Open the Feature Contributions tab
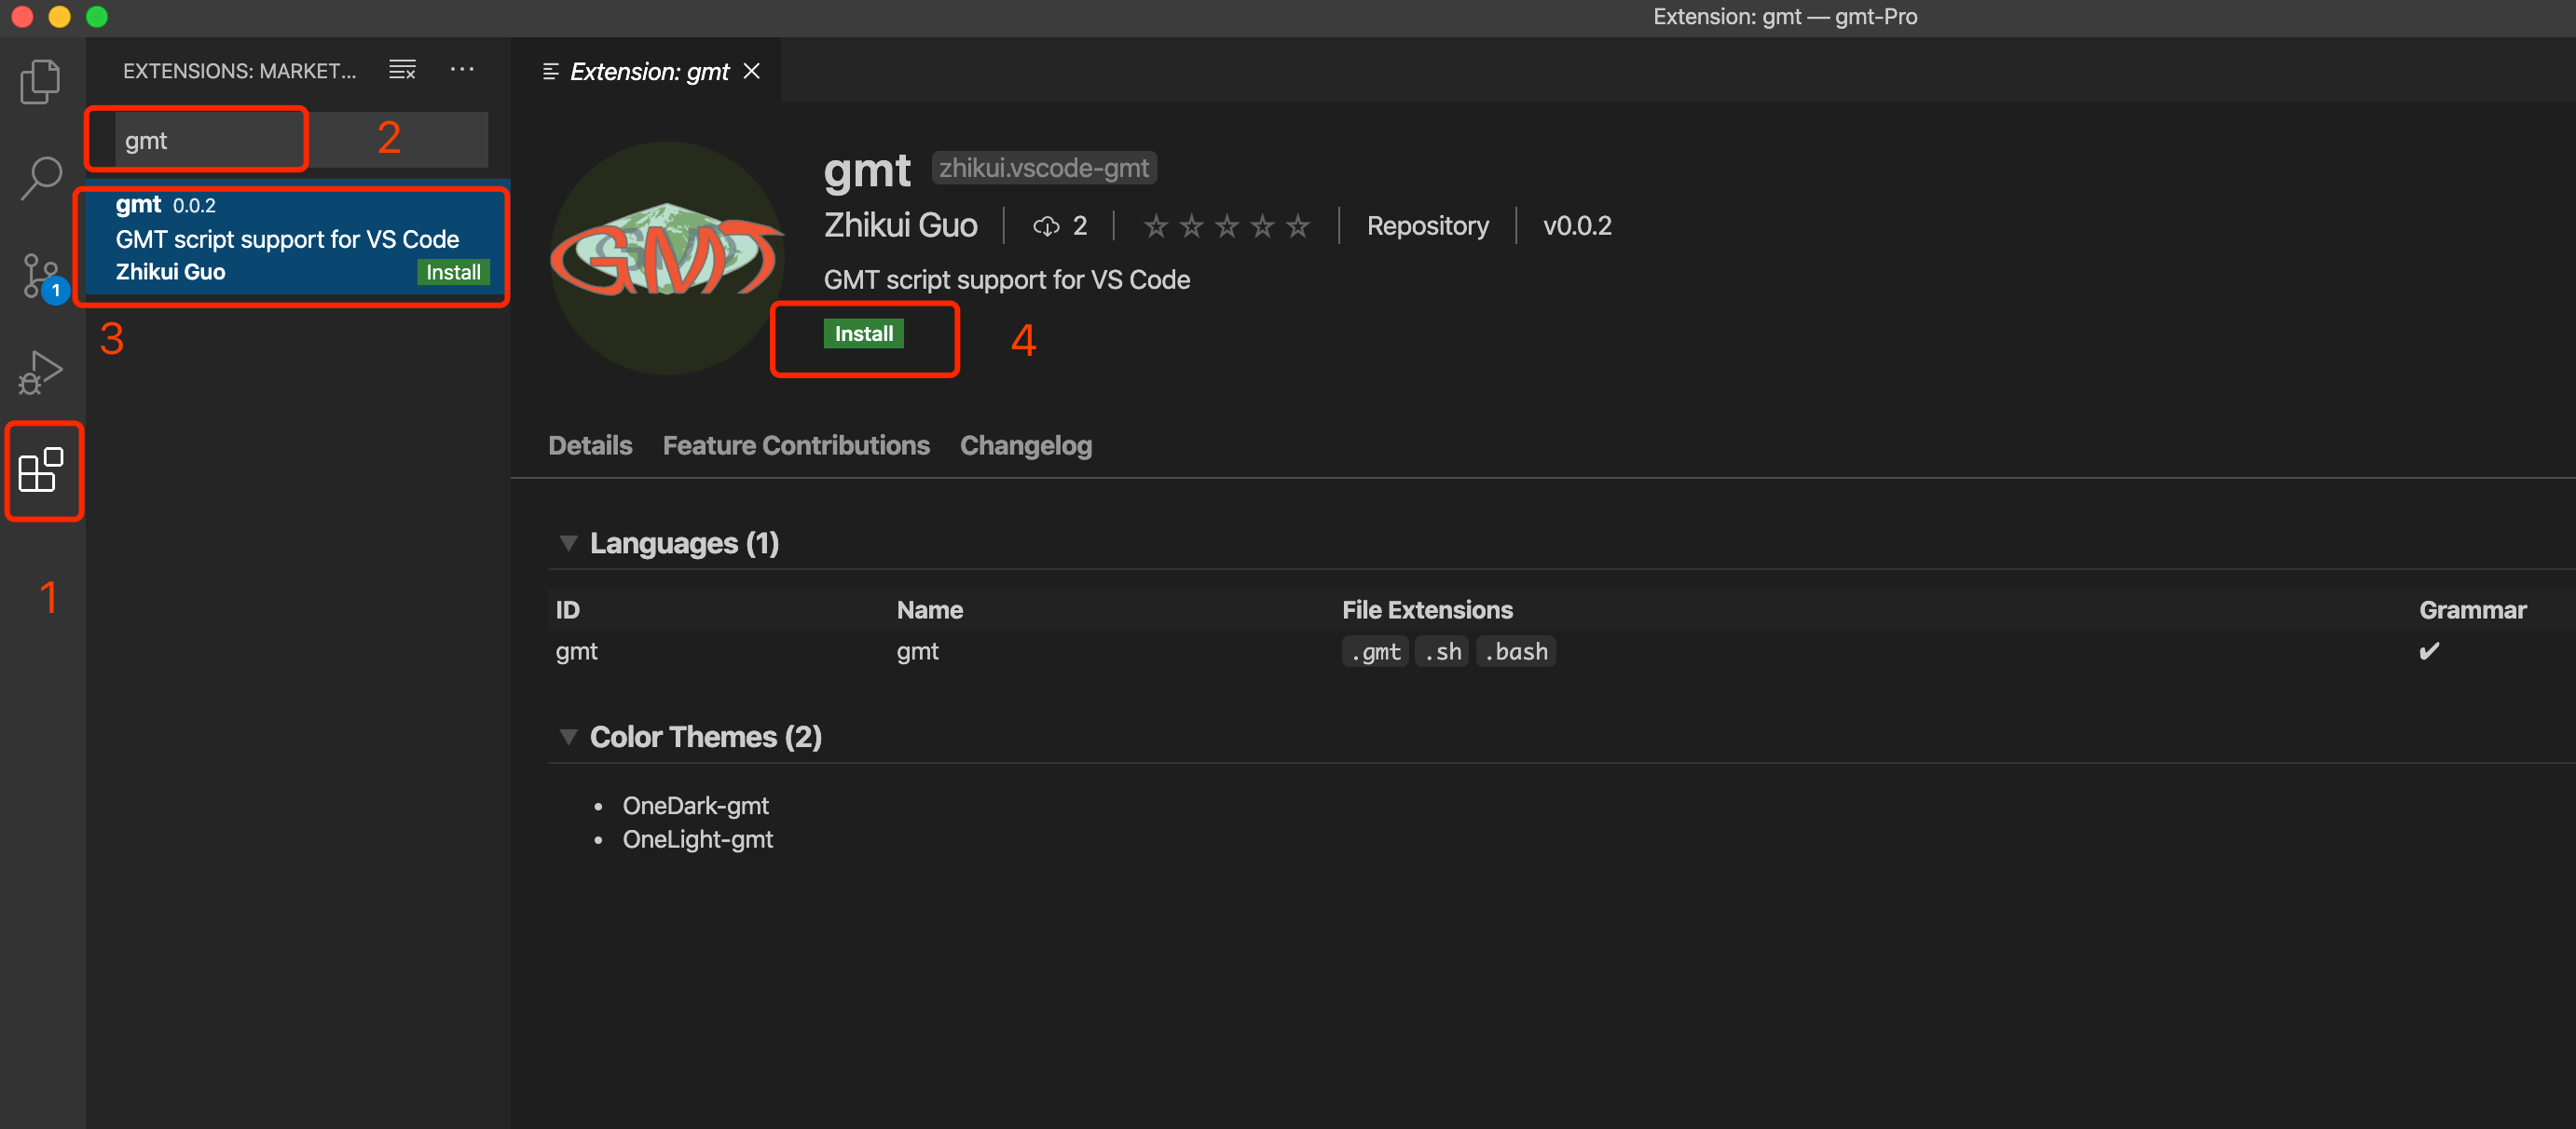Image resolution: width=2576 pixels, height=1129 pixels. 796,445
